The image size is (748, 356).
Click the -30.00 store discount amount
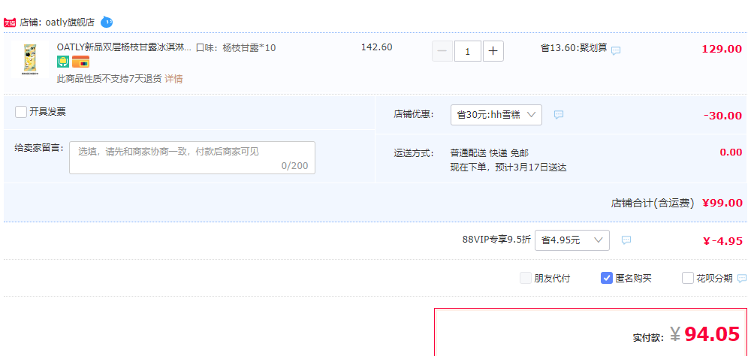pyautogui.click(x=722, y=116)
